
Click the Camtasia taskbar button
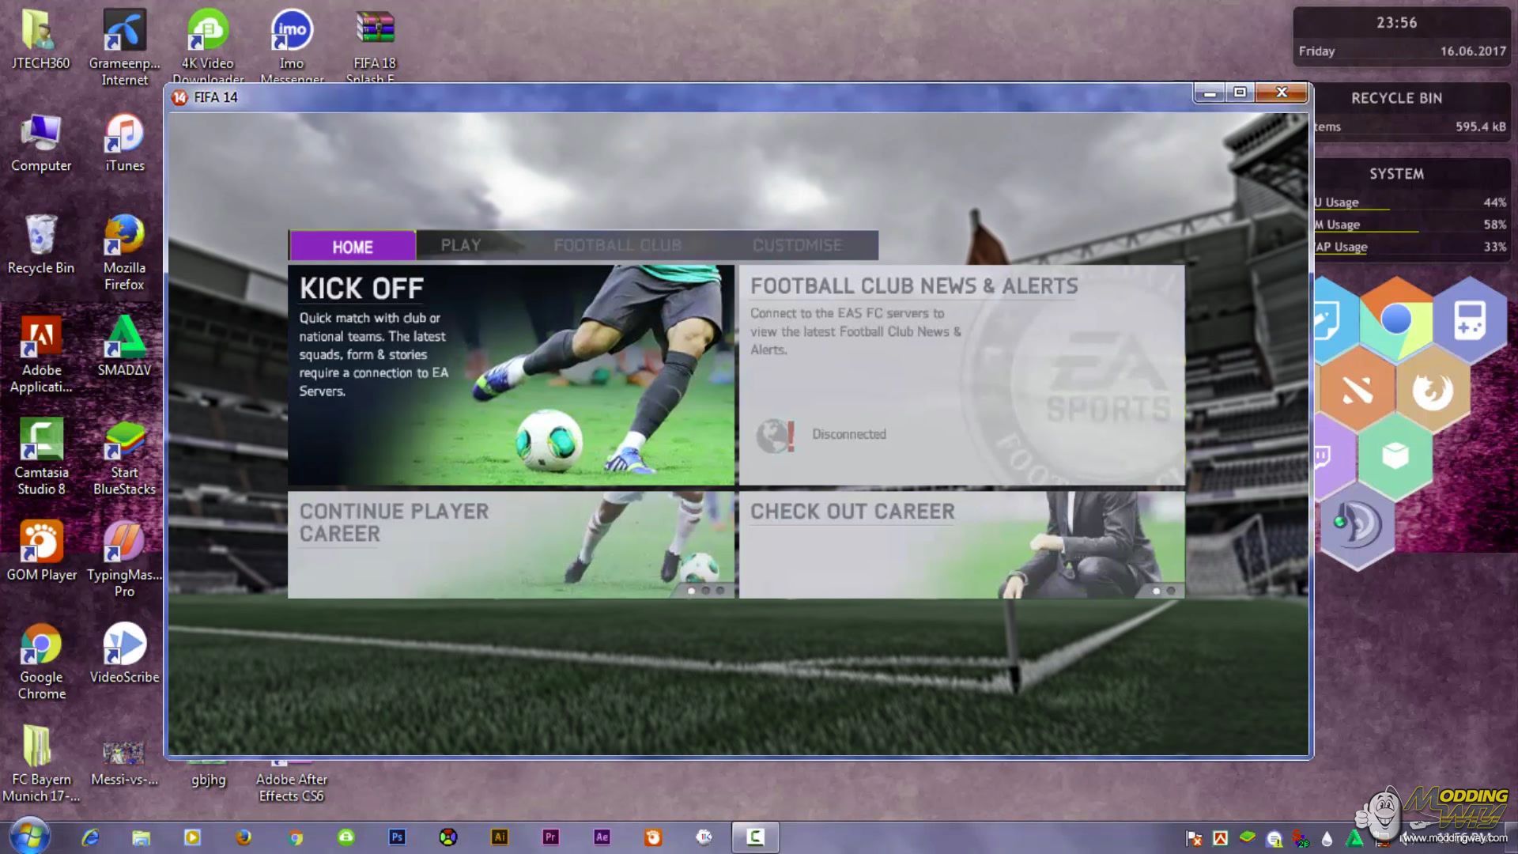[x=755, y=837]
